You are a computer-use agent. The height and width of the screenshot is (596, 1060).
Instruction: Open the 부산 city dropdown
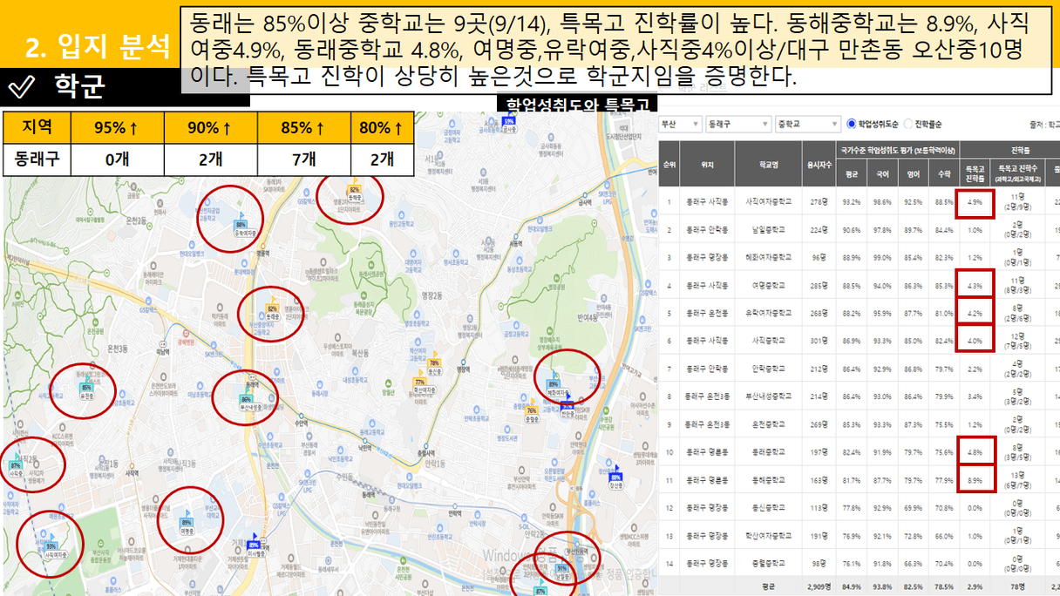[681, 124]
